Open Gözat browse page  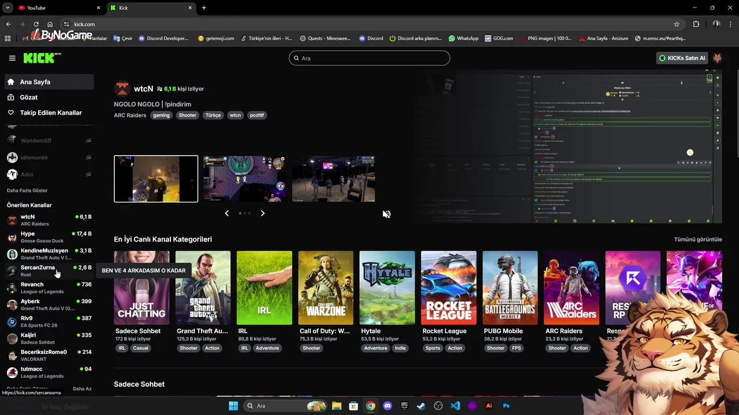pyautogui.click(x=49, y=97)
